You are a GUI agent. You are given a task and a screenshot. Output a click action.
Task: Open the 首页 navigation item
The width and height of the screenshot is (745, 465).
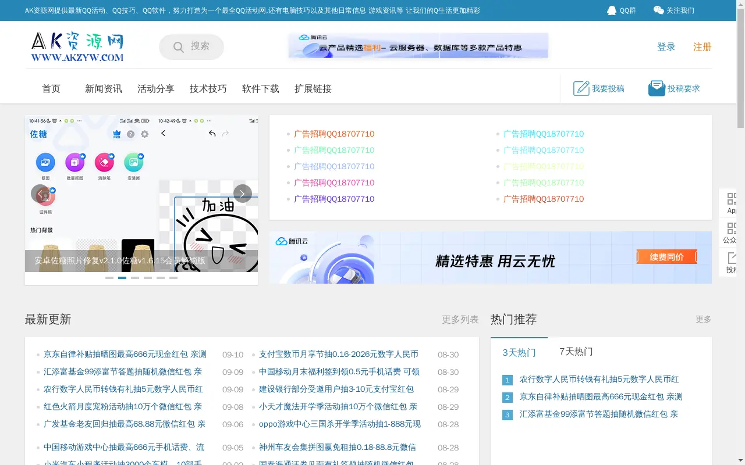[51, 89]
